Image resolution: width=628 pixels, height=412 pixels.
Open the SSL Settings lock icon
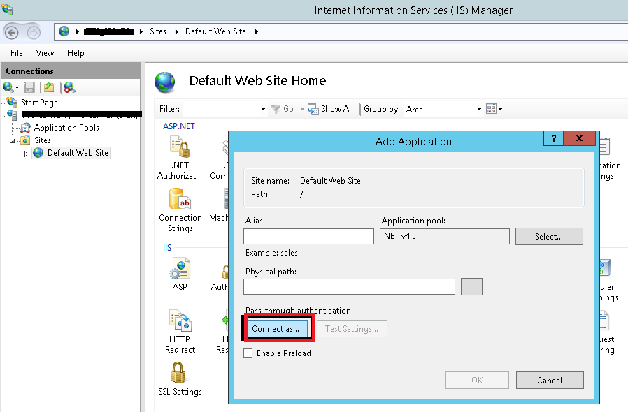[x=179, y=374]
